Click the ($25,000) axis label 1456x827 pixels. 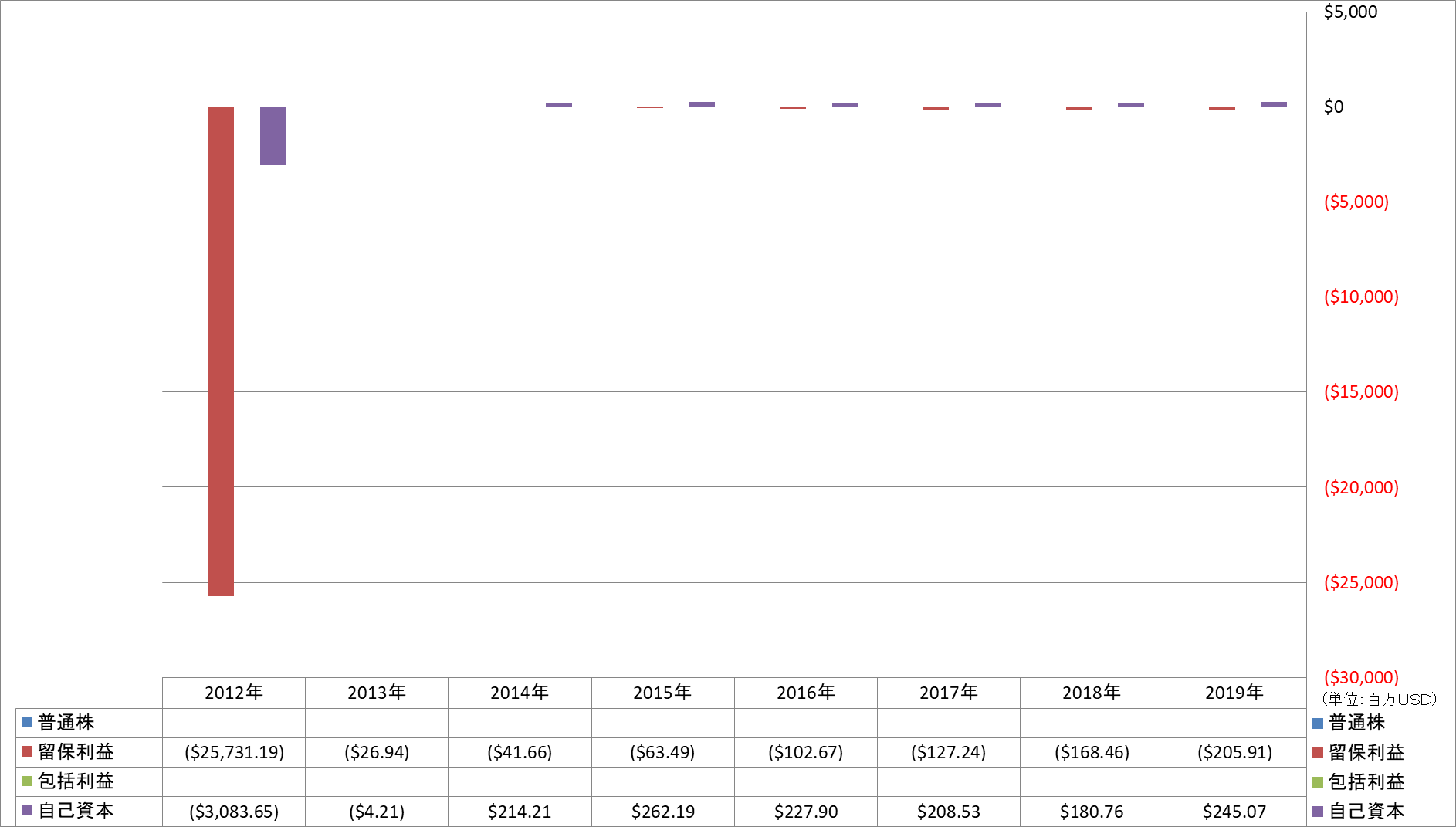[x=1361, y=582]
